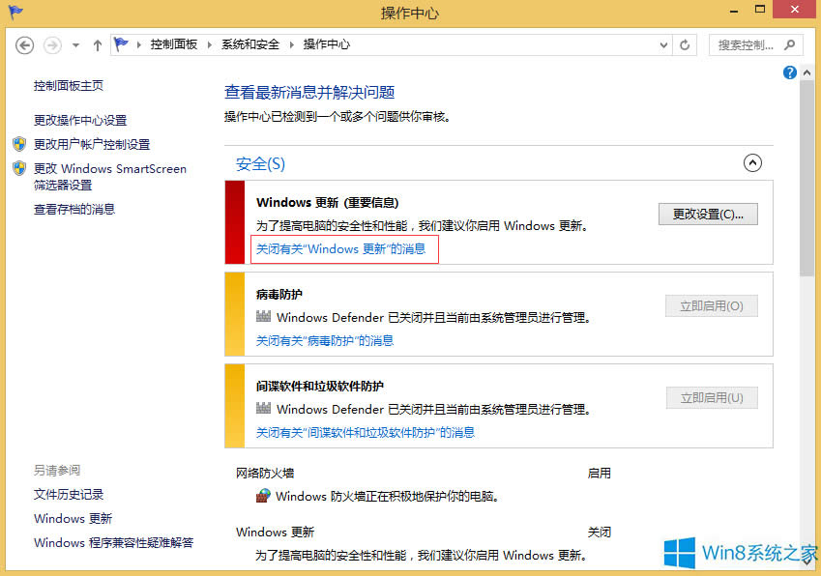This screenshot has height=576, width=821.
Task: Click the refresh icon in the address bar
Action: click(685, 44)
